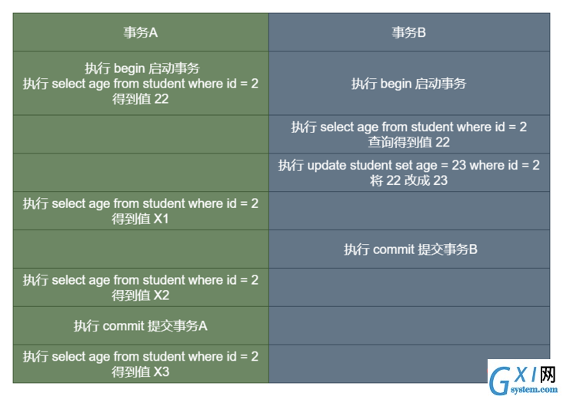The width and height of the screenshot is (563, 396).
Task: Click empty 事务B cell beside 得到值 X2
Action: 409,288
